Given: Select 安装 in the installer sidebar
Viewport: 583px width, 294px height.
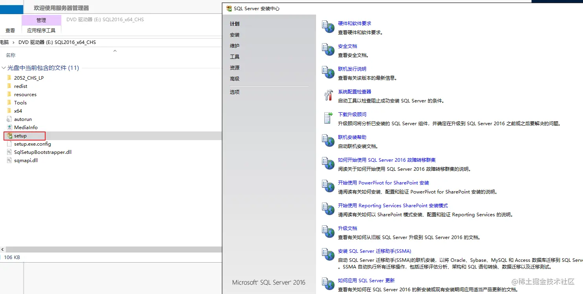Looking at the screenshot, I should (235, 35).
